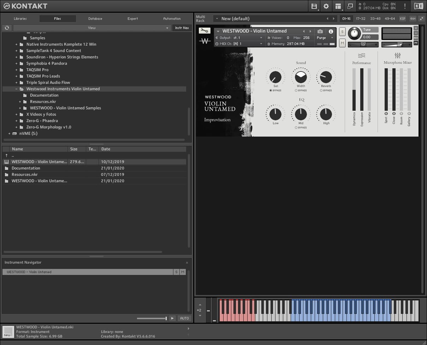Click the Kontakt logo
This screenshot has height=345, width=427.
pyautogui.click(x=25, y=6)
